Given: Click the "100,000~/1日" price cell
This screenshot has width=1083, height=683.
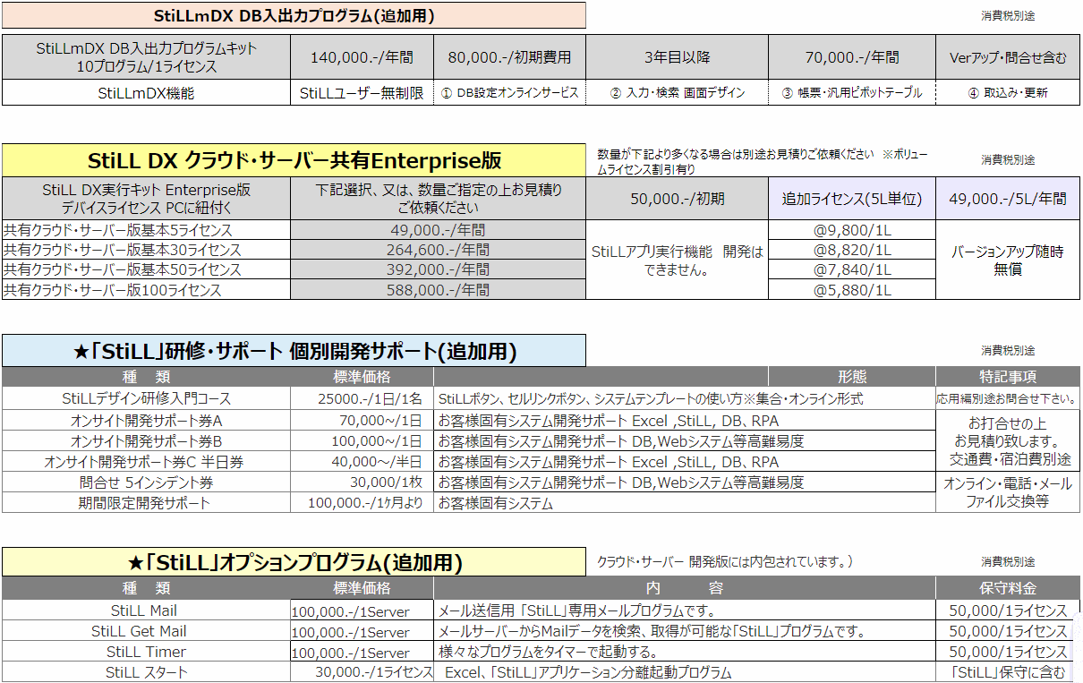Looking at the screenshot, I should 362,441.
